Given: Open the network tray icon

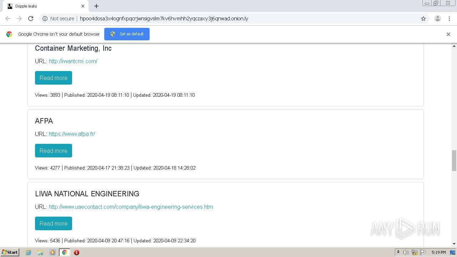Looking at the screenshot, I should (415, 252).
